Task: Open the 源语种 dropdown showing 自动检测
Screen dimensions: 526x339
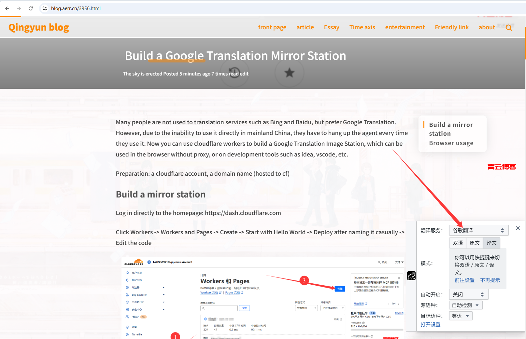Action: tap(466, 305)
